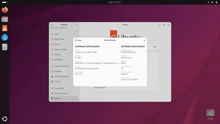Screen dimensions: 220x124
Task: Go back using the About header arrow
Action: (x=82, y=25)
